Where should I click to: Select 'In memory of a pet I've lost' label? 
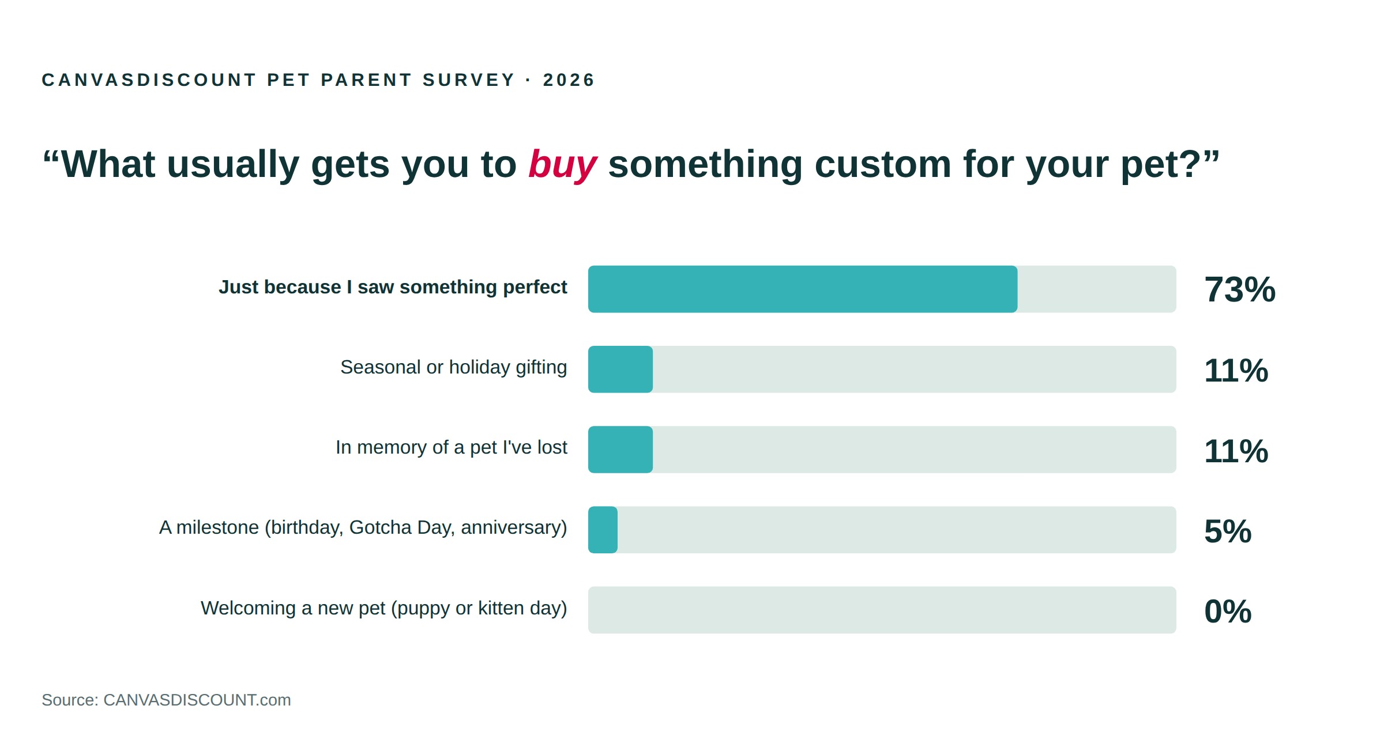452,447
